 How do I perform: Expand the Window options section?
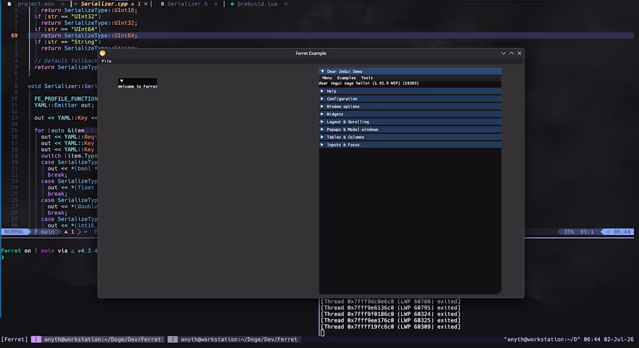pos(410,107)
